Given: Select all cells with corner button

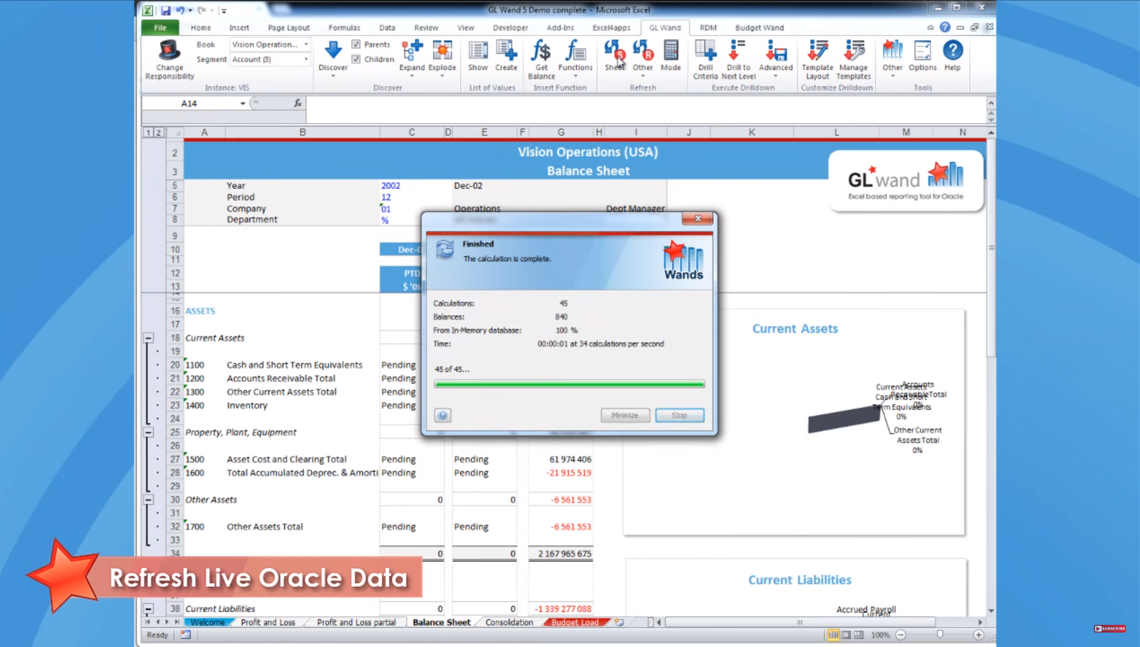Looking at the screenshot, I should pos(175,132).
